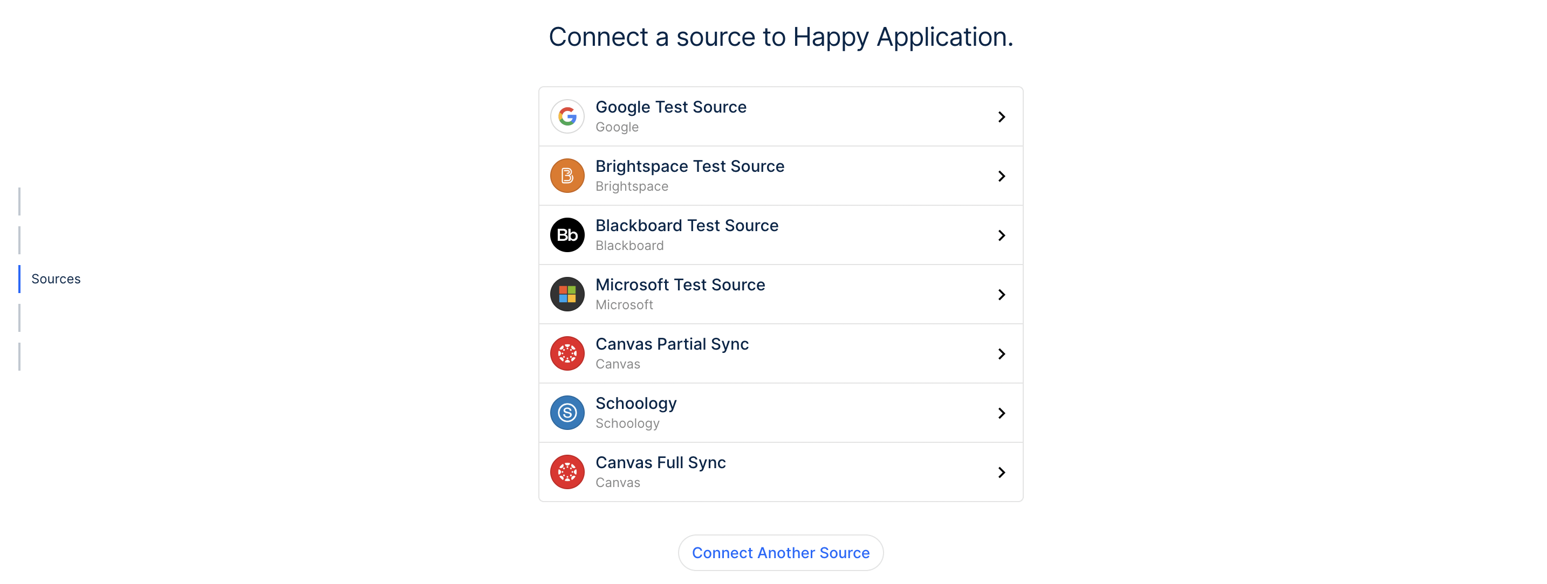
Task: Click the Canvas Partial Sync logo icon
Action: (567, 354)
